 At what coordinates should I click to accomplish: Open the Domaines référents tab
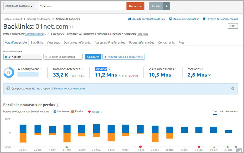[77, 42]
